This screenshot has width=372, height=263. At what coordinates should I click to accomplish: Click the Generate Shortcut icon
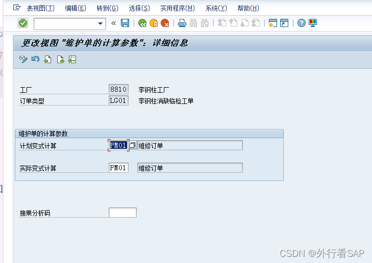point(284,23)
